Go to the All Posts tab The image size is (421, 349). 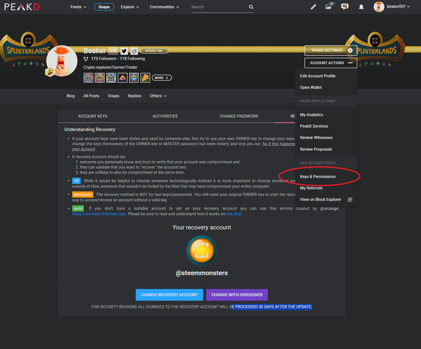92,96
